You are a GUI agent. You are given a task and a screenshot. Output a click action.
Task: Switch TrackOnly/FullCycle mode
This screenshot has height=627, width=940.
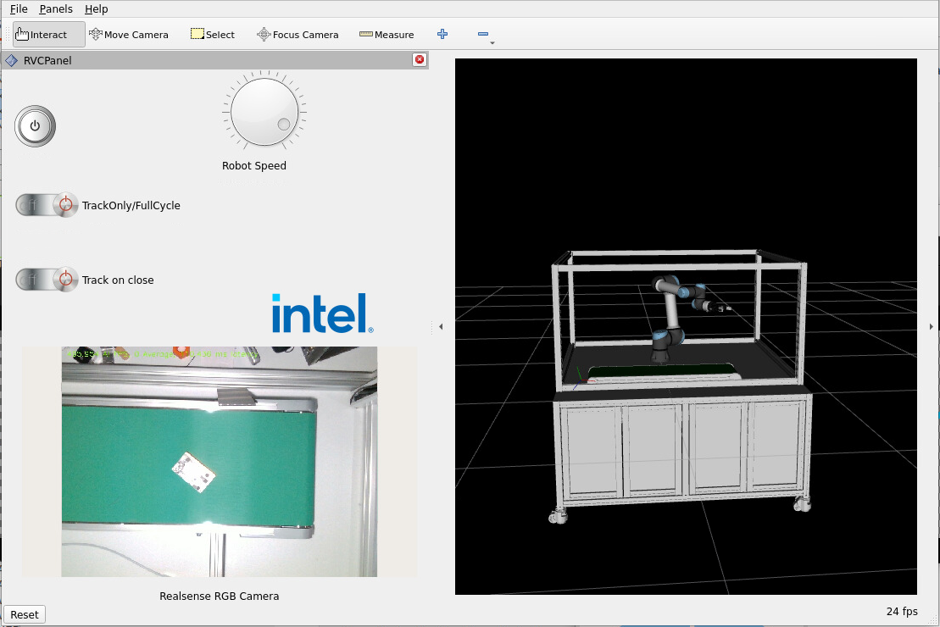point(47,205)
